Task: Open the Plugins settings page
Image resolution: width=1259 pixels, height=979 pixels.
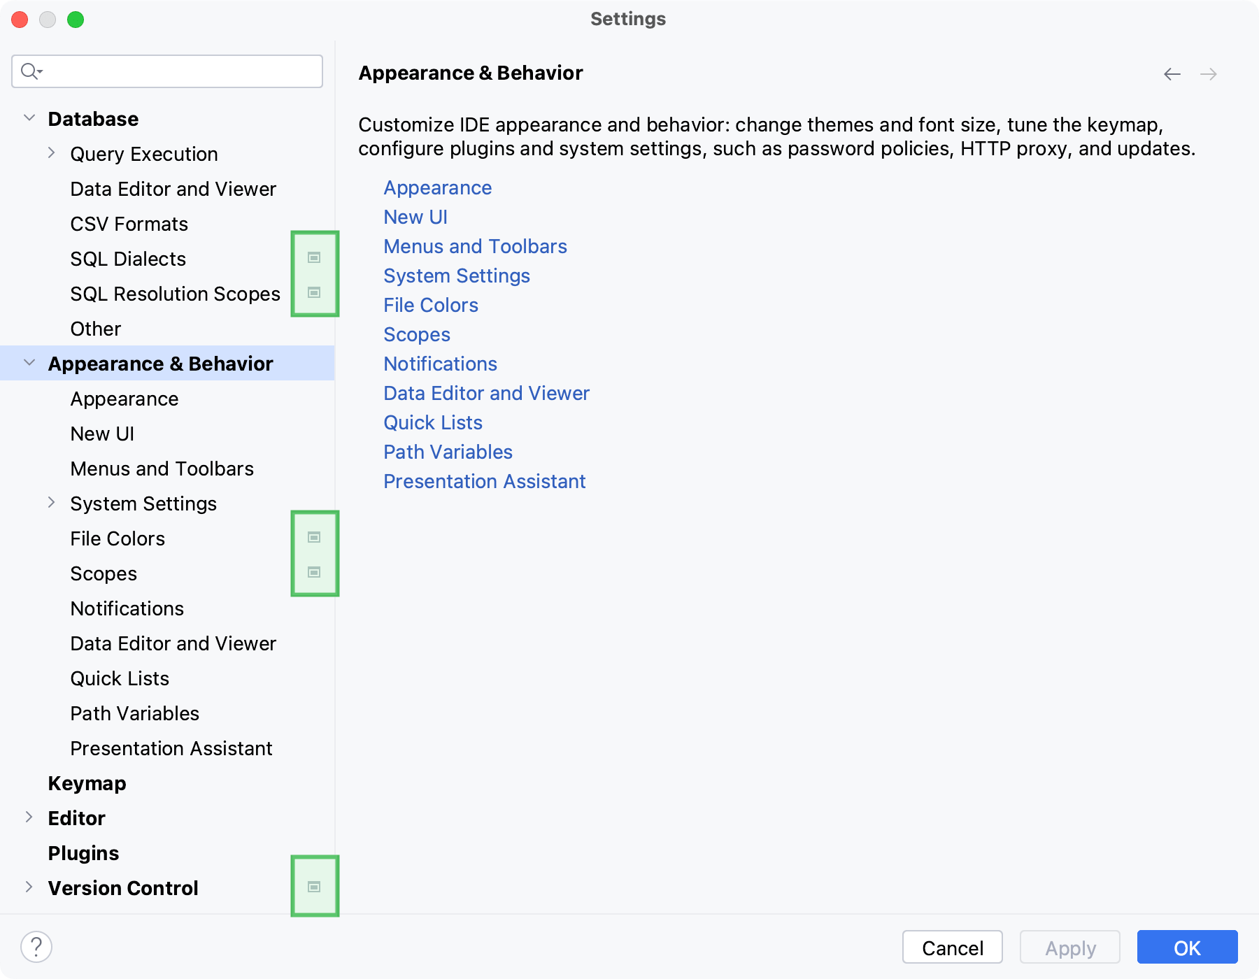Action: click(83, 853)
